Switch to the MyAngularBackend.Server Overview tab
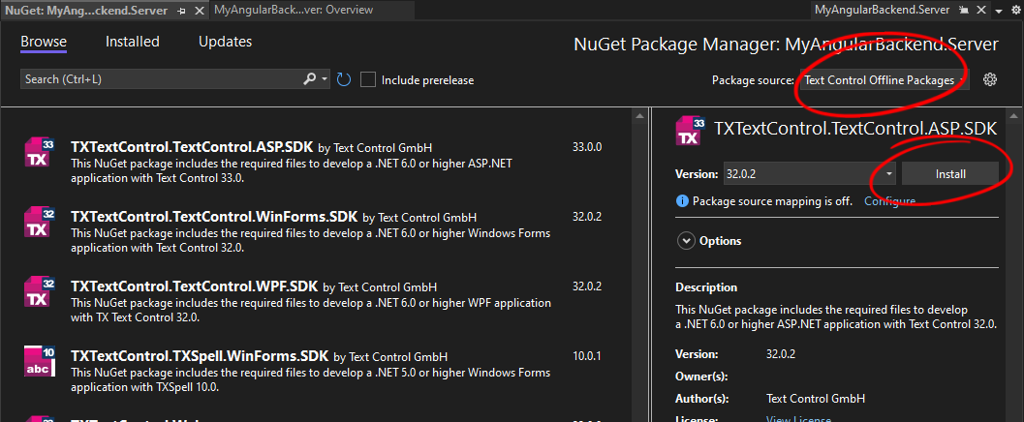This screenshot has height=422, width=1024. [x=294, y=10]
